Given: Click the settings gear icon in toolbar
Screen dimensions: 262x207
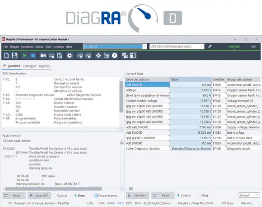Looking at the screenshot, I should [x=98, y=55].
